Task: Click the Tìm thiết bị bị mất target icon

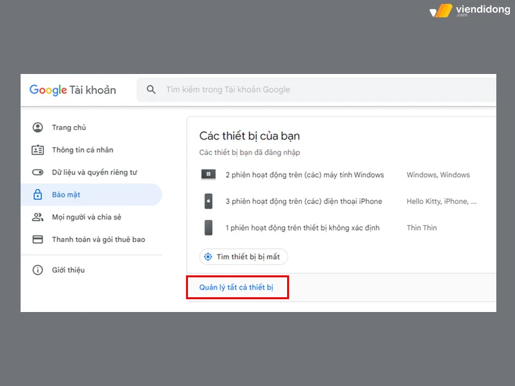Action: point(208,256)
